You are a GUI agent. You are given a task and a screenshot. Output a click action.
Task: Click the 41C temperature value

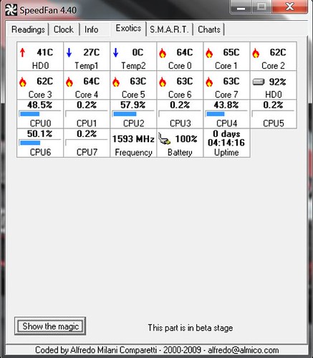45,52
